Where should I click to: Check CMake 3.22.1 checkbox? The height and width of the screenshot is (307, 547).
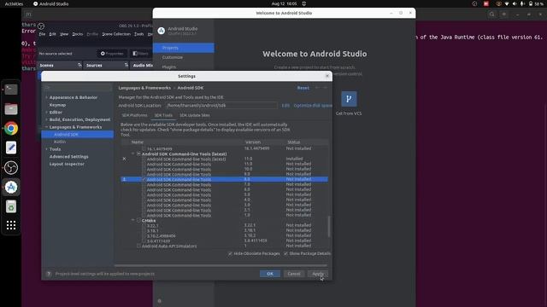(x=144, y=225)
